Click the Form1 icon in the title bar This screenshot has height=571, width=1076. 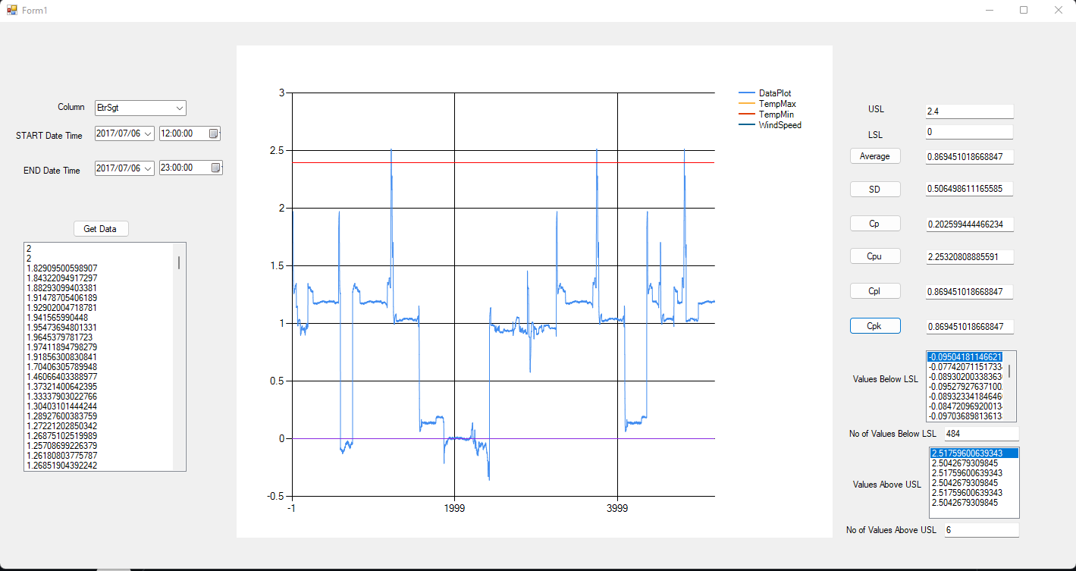11,10
